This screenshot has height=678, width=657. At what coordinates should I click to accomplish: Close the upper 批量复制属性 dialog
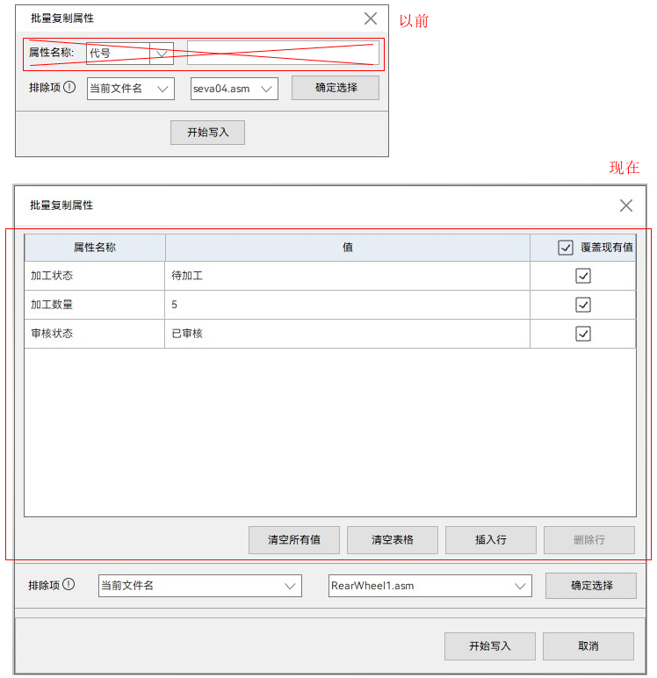[x=371, y=18]
